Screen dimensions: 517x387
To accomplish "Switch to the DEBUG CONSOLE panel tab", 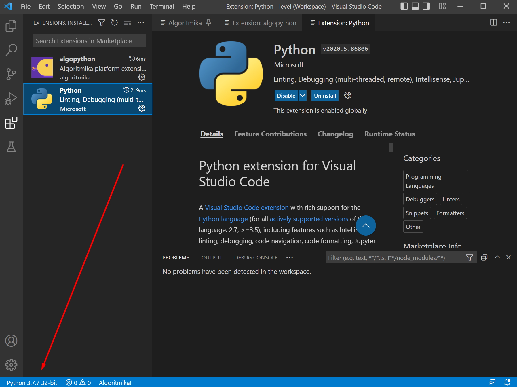I will click(x=256, y=257).
